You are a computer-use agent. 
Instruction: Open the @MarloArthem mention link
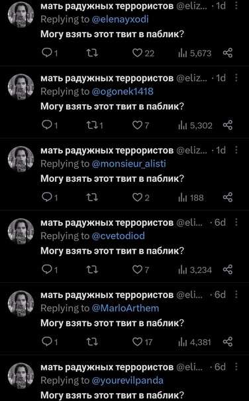(125, 308)
